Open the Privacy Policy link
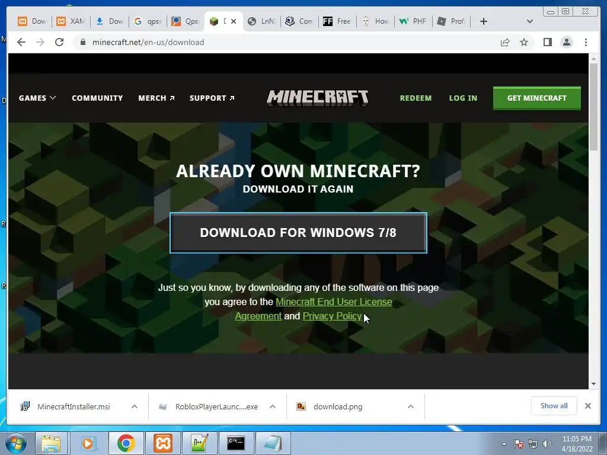This screenshot has height=455, width=607. pos(332,316)
